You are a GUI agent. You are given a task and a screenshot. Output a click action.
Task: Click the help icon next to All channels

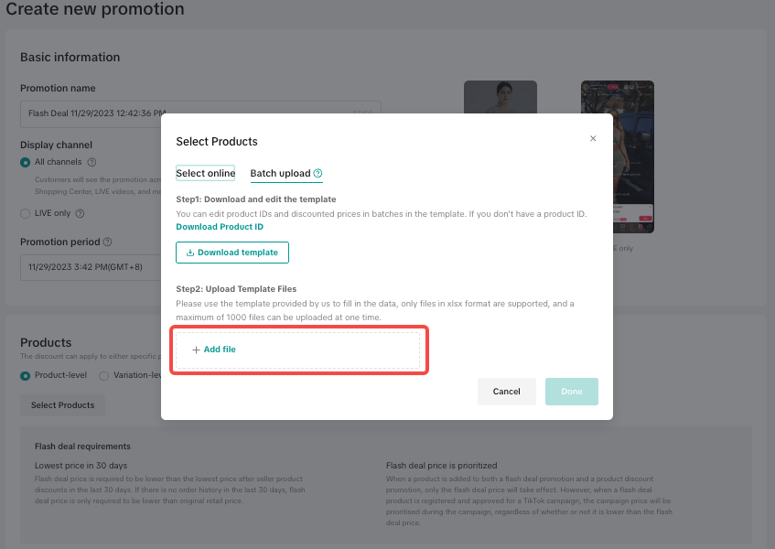tap(91, 162)
